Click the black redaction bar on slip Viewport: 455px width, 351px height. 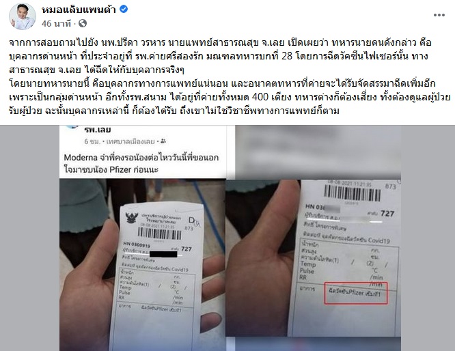163,255
